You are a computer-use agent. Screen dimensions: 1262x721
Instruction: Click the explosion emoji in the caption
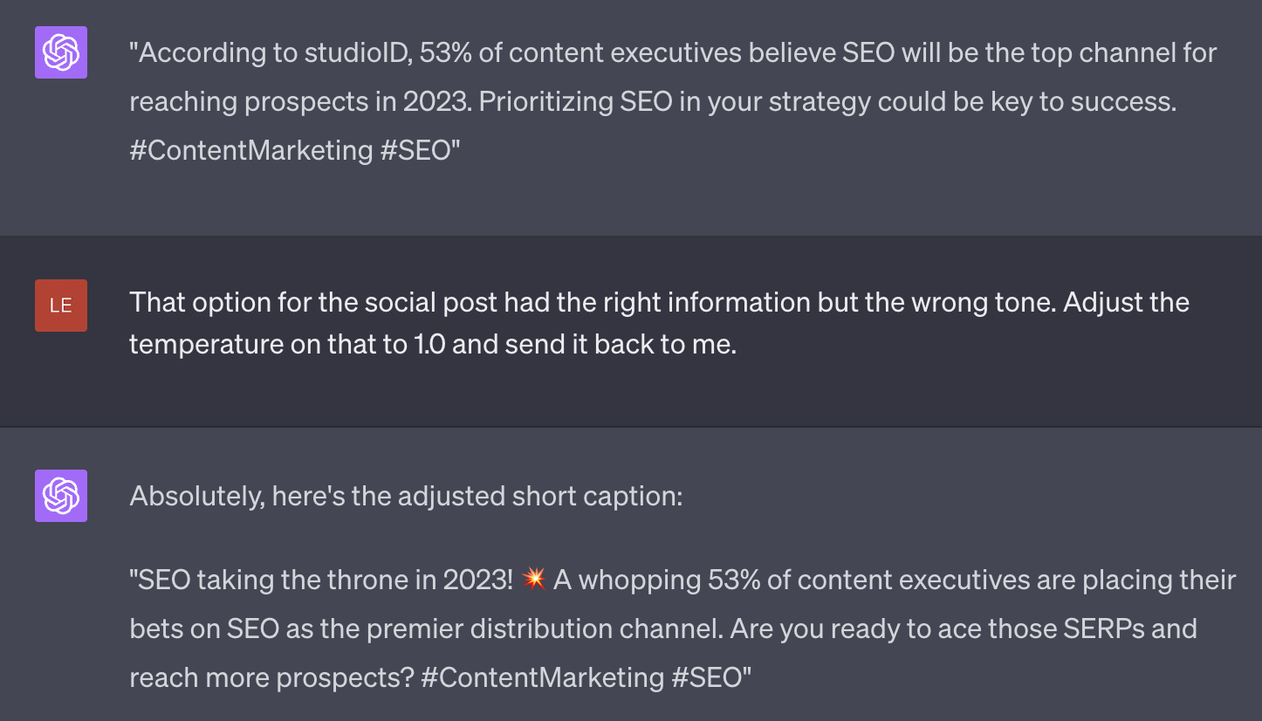[x=532, y=580]
